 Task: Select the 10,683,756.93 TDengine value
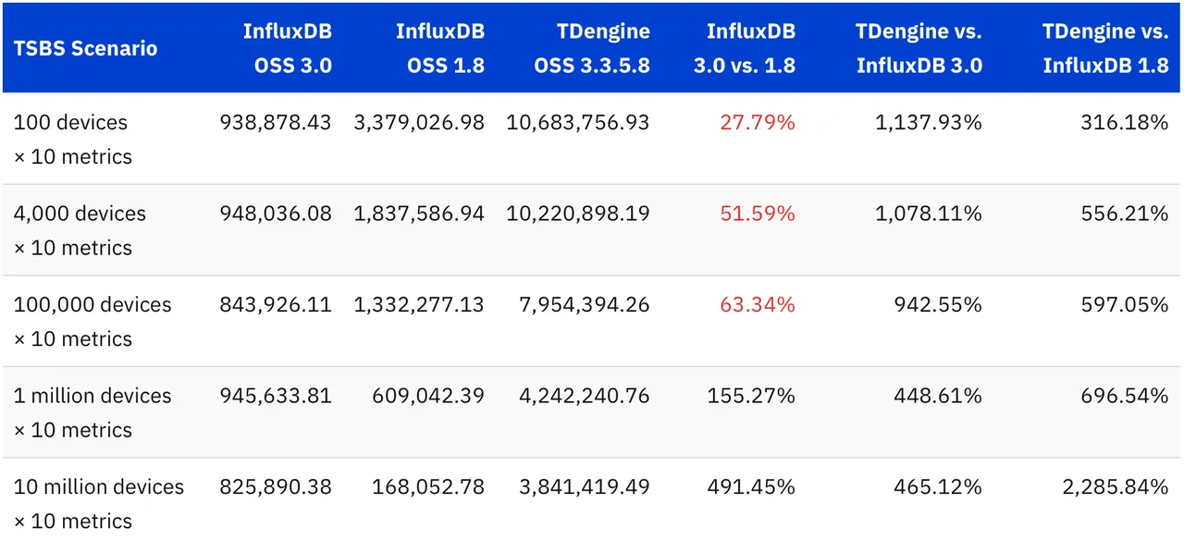(x=577, y=122)
